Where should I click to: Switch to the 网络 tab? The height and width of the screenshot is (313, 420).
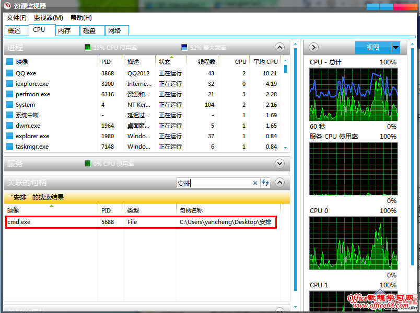pyautogui.click(x=116, y=30)
